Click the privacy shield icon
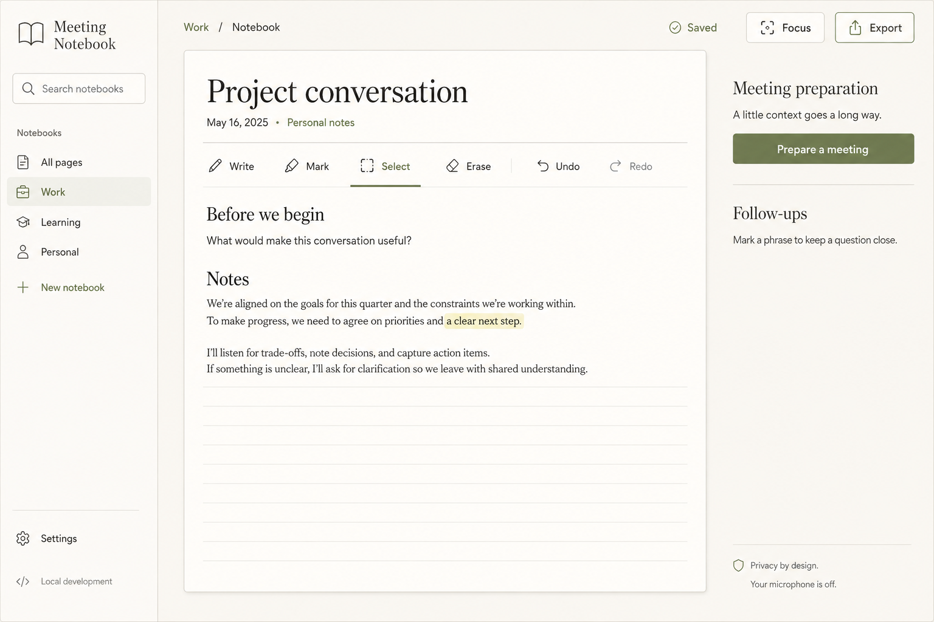 [739, 566]
